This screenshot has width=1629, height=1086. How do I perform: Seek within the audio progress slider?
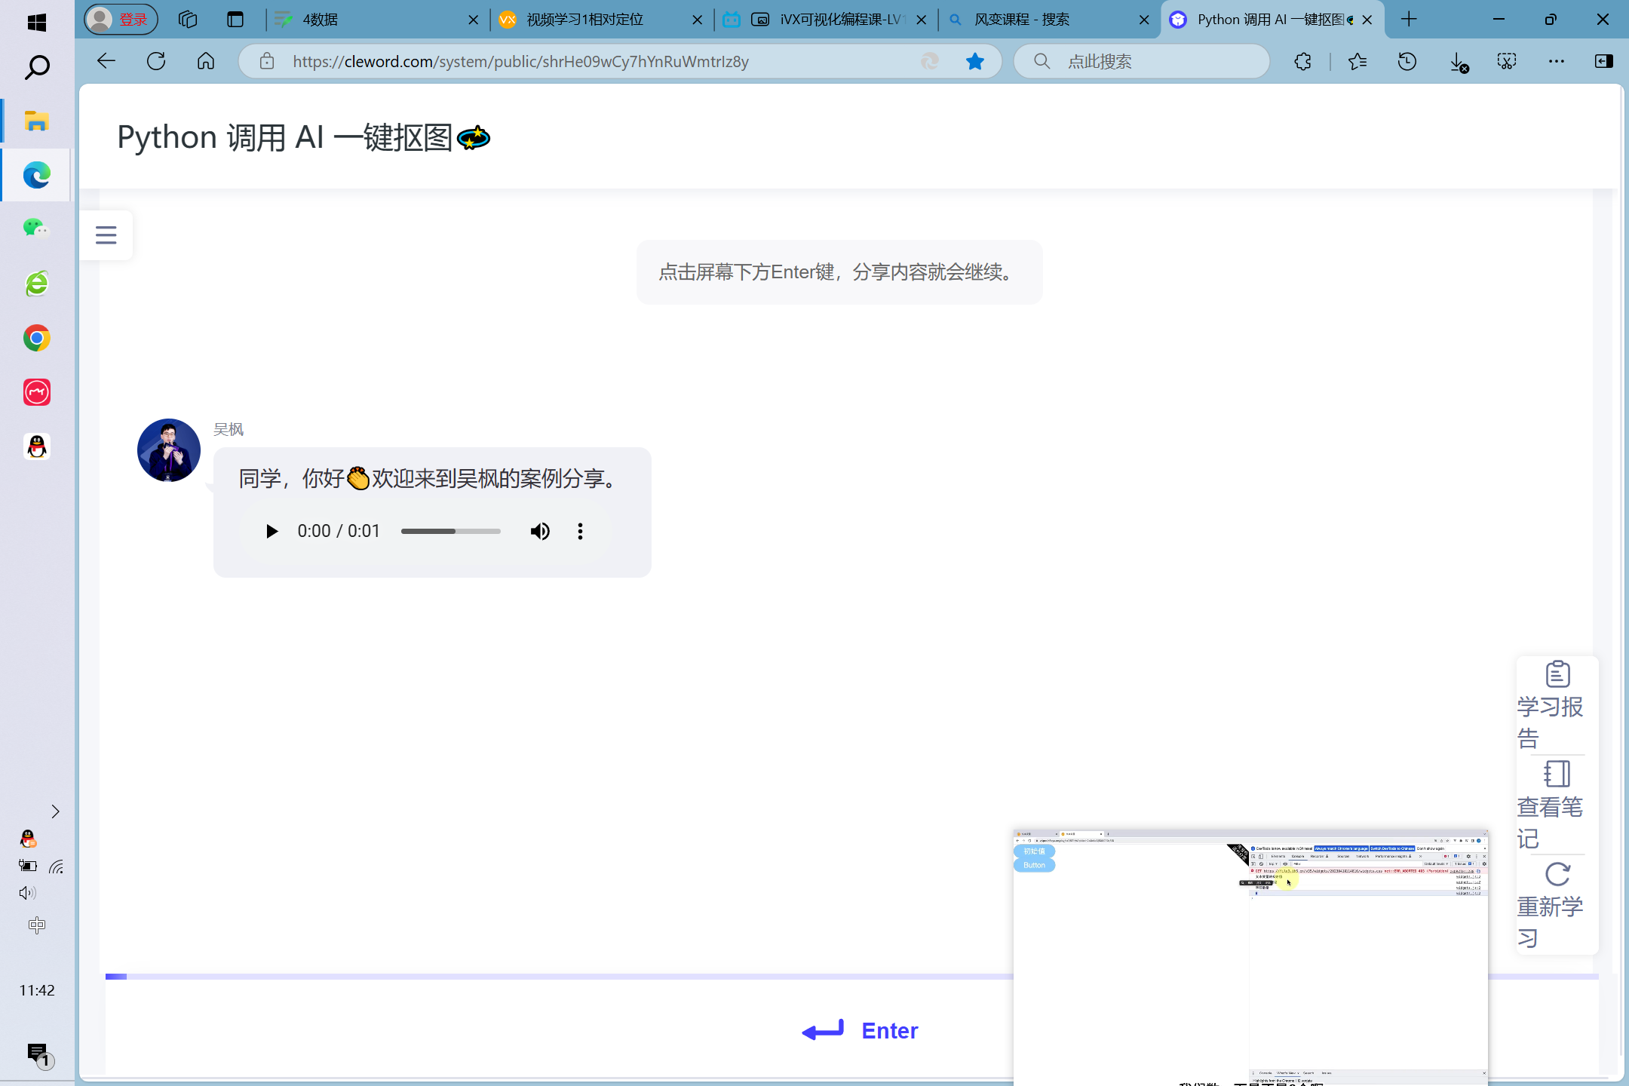tap(451, 531)
